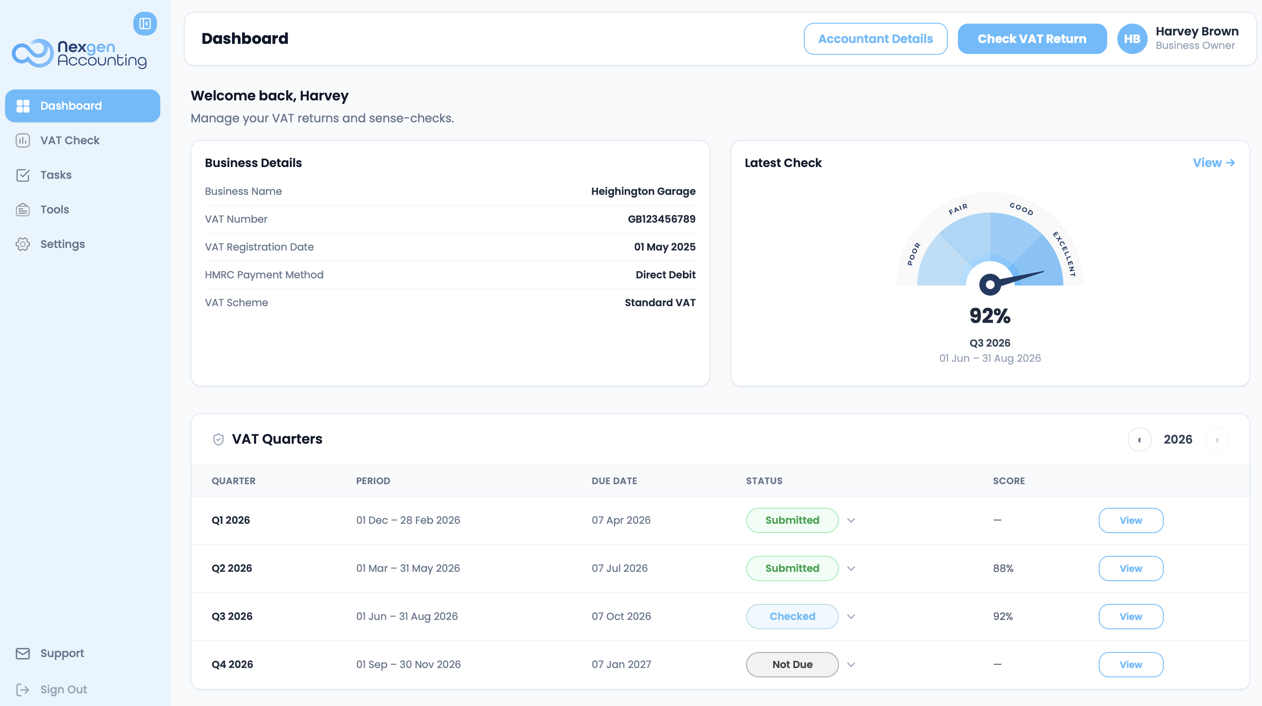Click the Tasks checkbox icon
Image resolution: width=1262 pixels, height=706 pixels.
[23, 175]
